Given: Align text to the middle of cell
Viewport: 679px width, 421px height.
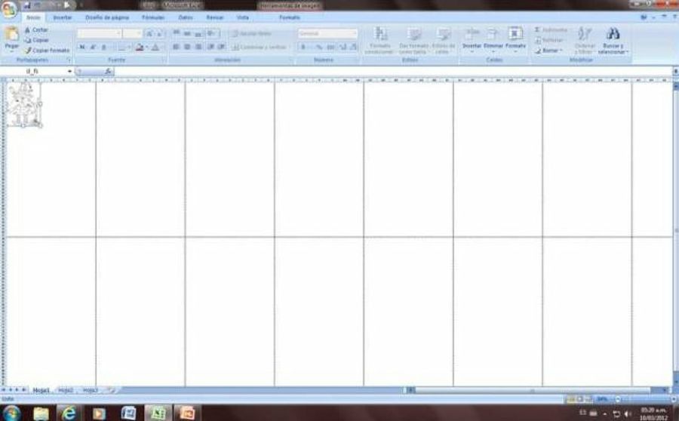Looking at the screenshot, I should [x=187, y=33].
